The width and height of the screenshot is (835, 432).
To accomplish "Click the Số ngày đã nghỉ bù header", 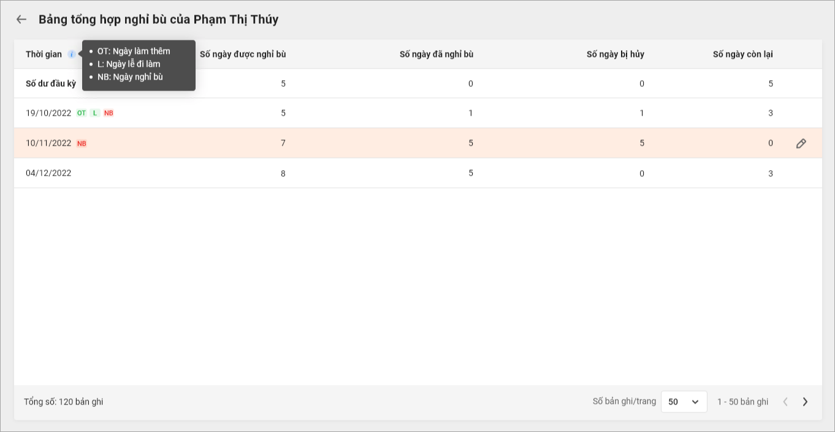I will point(436,54).
